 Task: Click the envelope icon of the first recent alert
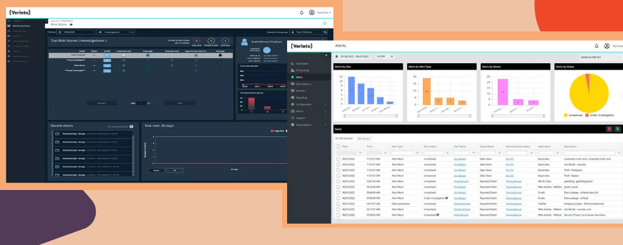pyautogui.click(x=57, y=134)
